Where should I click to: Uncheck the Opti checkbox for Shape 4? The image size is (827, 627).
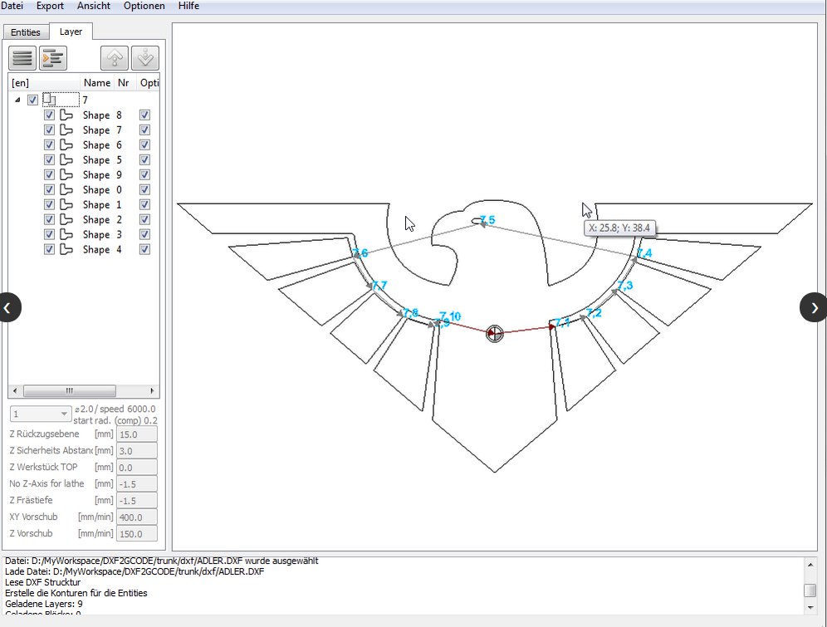coord(144,249)
